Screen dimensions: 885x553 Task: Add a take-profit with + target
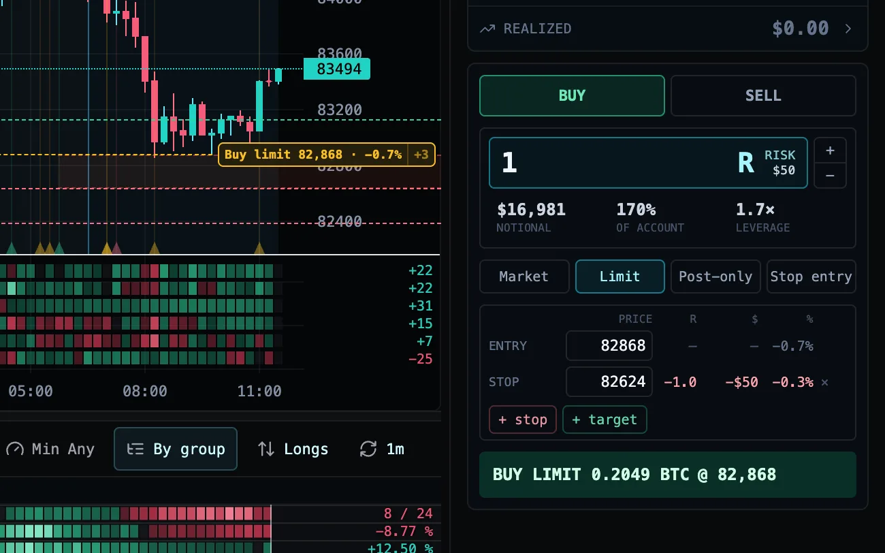click(x=605, y=420)
